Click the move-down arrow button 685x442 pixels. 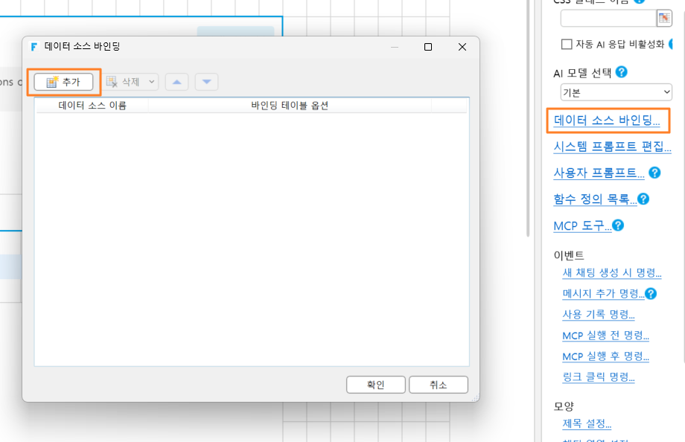207,82
